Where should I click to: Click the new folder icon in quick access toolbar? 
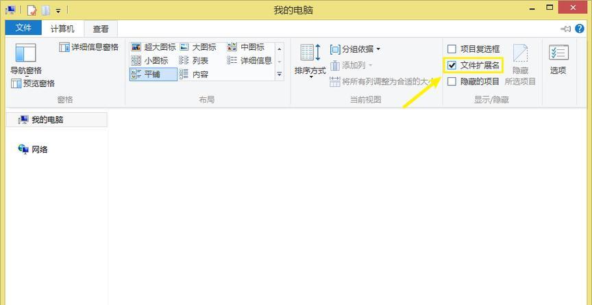[46, 10]
